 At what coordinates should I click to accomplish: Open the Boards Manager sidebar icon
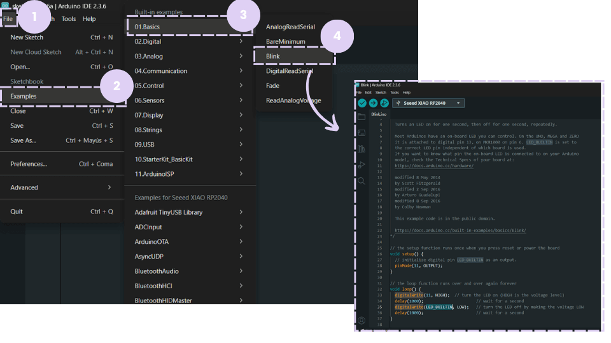click(x=362, y=133)
